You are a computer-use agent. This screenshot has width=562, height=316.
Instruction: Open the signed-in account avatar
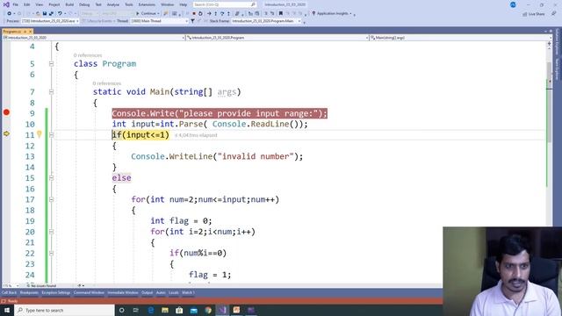click(x=513, y=4)
